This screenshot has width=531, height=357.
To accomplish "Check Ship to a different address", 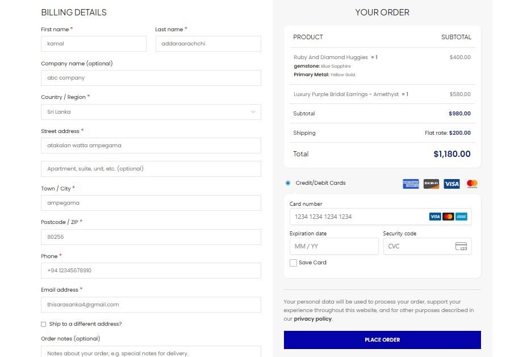I will 43,324.
